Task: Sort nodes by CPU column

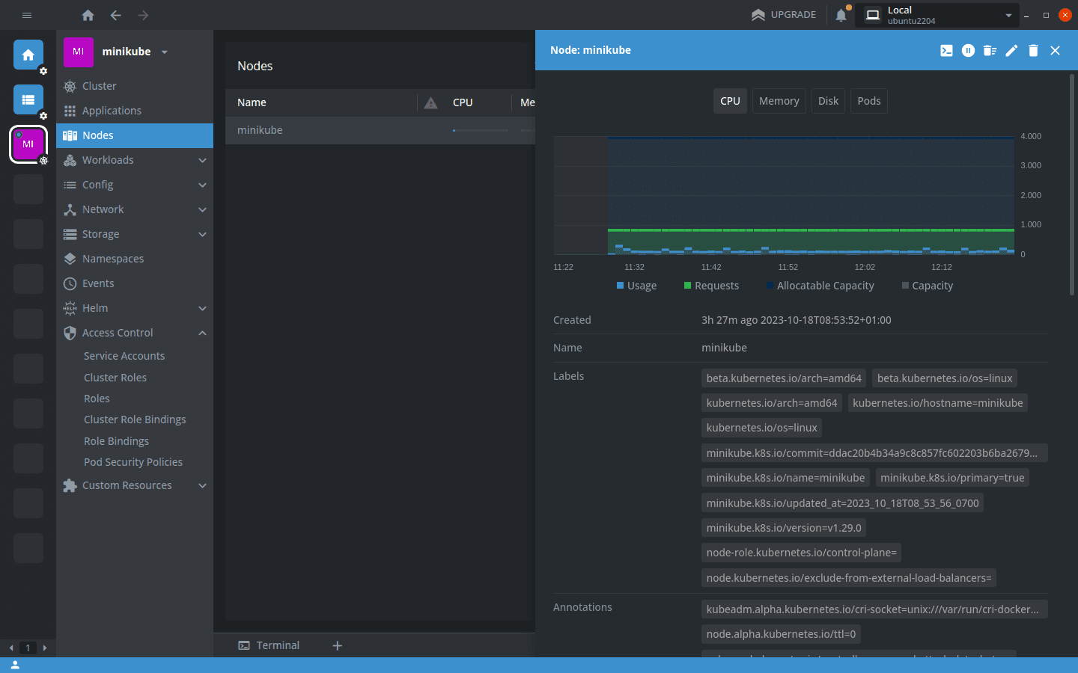Action: [x=463, y=102]
